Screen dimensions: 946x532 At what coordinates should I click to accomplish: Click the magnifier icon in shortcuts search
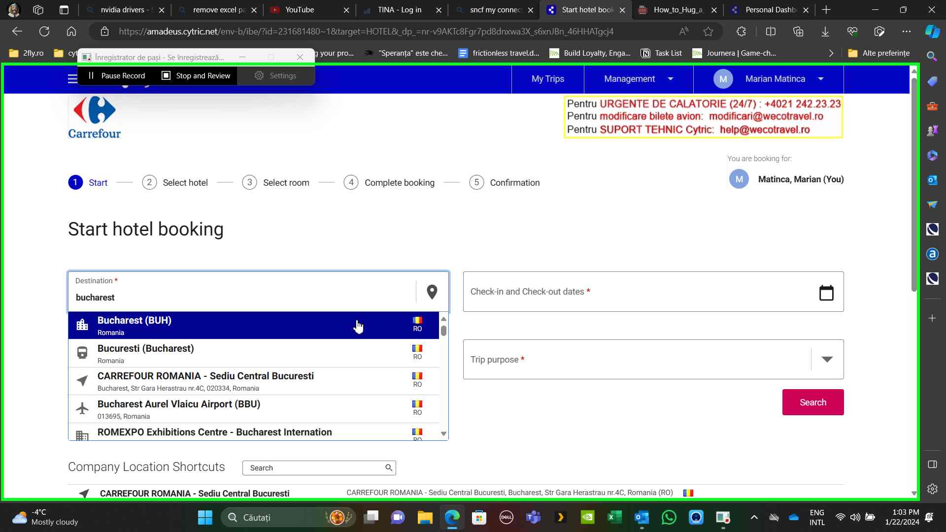(x=388, y=468)
